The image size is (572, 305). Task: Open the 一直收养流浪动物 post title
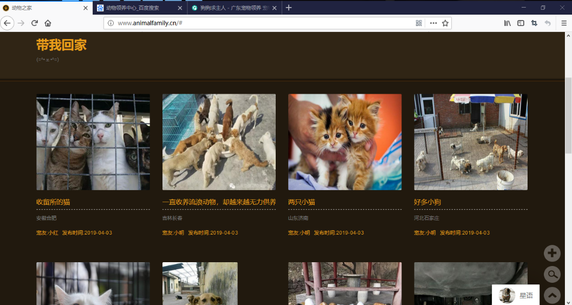[x=219, y=202]
